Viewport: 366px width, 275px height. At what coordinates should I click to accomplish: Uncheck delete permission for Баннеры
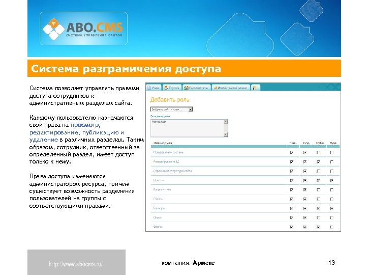click(x=332, y=208)
